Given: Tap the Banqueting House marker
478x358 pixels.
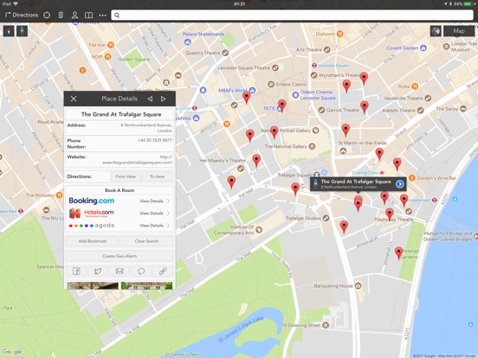Looking at the screenshot, I should (x=358, y=286).
